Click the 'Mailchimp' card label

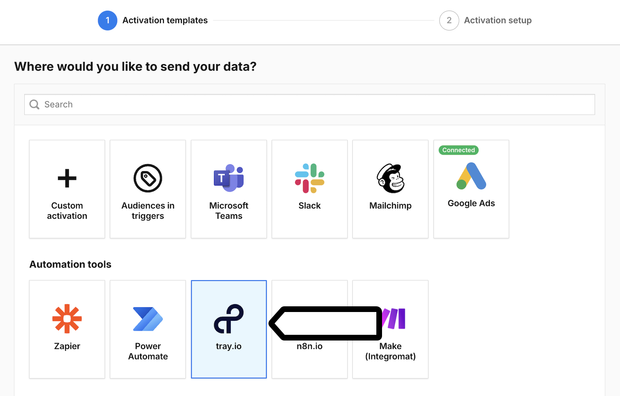click(390, 206)
